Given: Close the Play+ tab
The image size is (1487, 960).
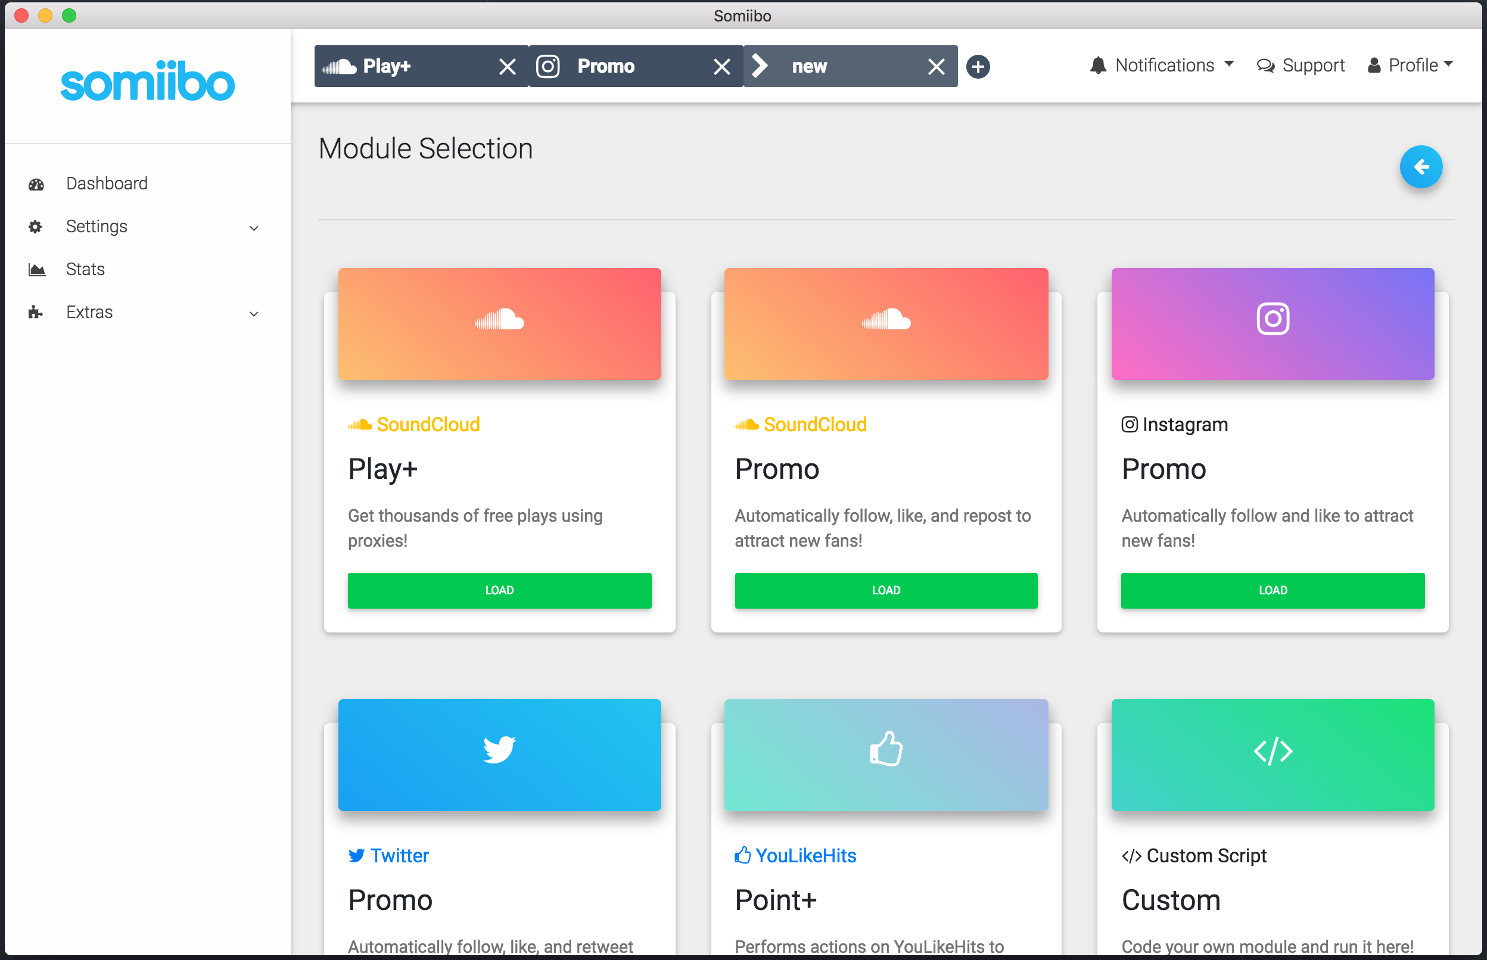Looking at the screenshot, I should pyautogui.click(x=508, y=67).
